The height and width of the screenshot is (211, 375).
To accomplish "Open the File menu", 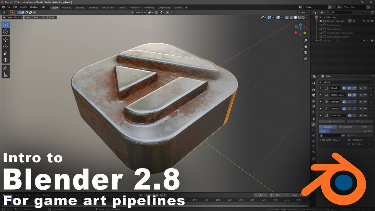I will 8,7.
